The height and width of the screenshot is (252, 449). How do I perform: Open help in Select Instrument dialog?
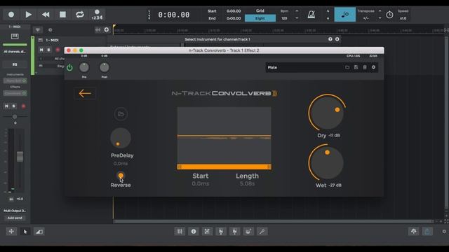(330, 39)
